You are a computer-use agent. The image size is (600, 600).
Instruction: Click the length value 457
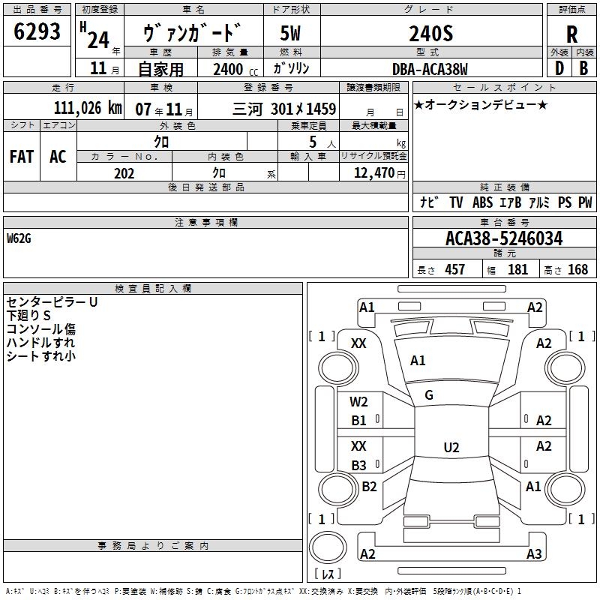(x=455, y=269)
